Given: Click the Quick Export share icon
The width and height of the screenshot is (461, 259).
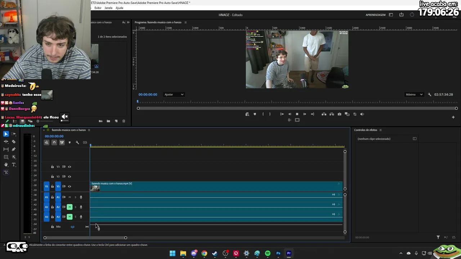Looking at the screenshot, I should (401, 15).
